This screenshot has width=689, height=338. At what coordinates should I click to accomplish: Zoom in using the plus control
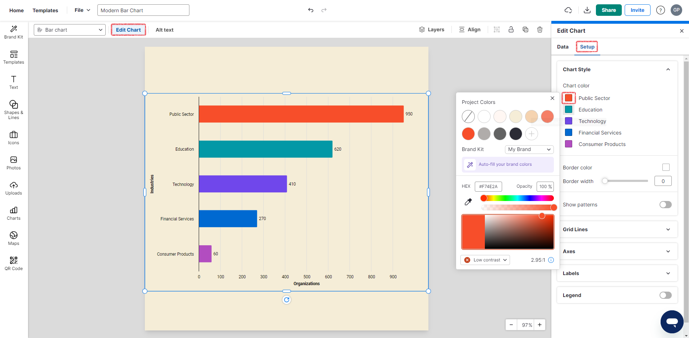(x=539, y=325)
